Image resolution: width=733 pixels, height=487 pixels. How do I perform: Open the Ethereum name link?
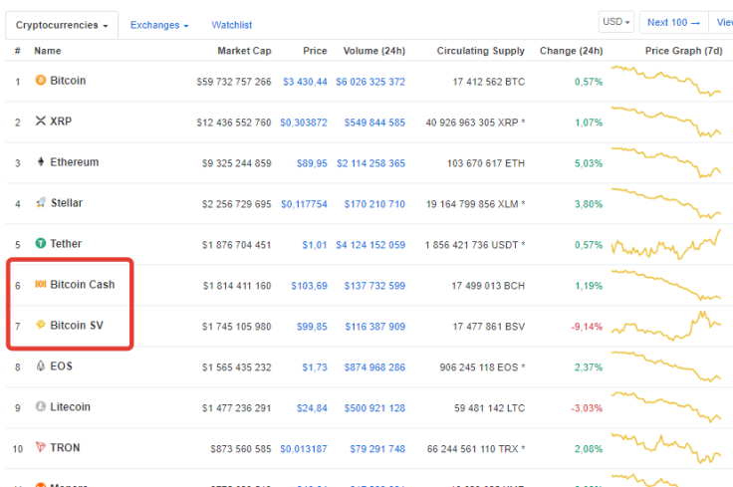(x=75, y=162)
